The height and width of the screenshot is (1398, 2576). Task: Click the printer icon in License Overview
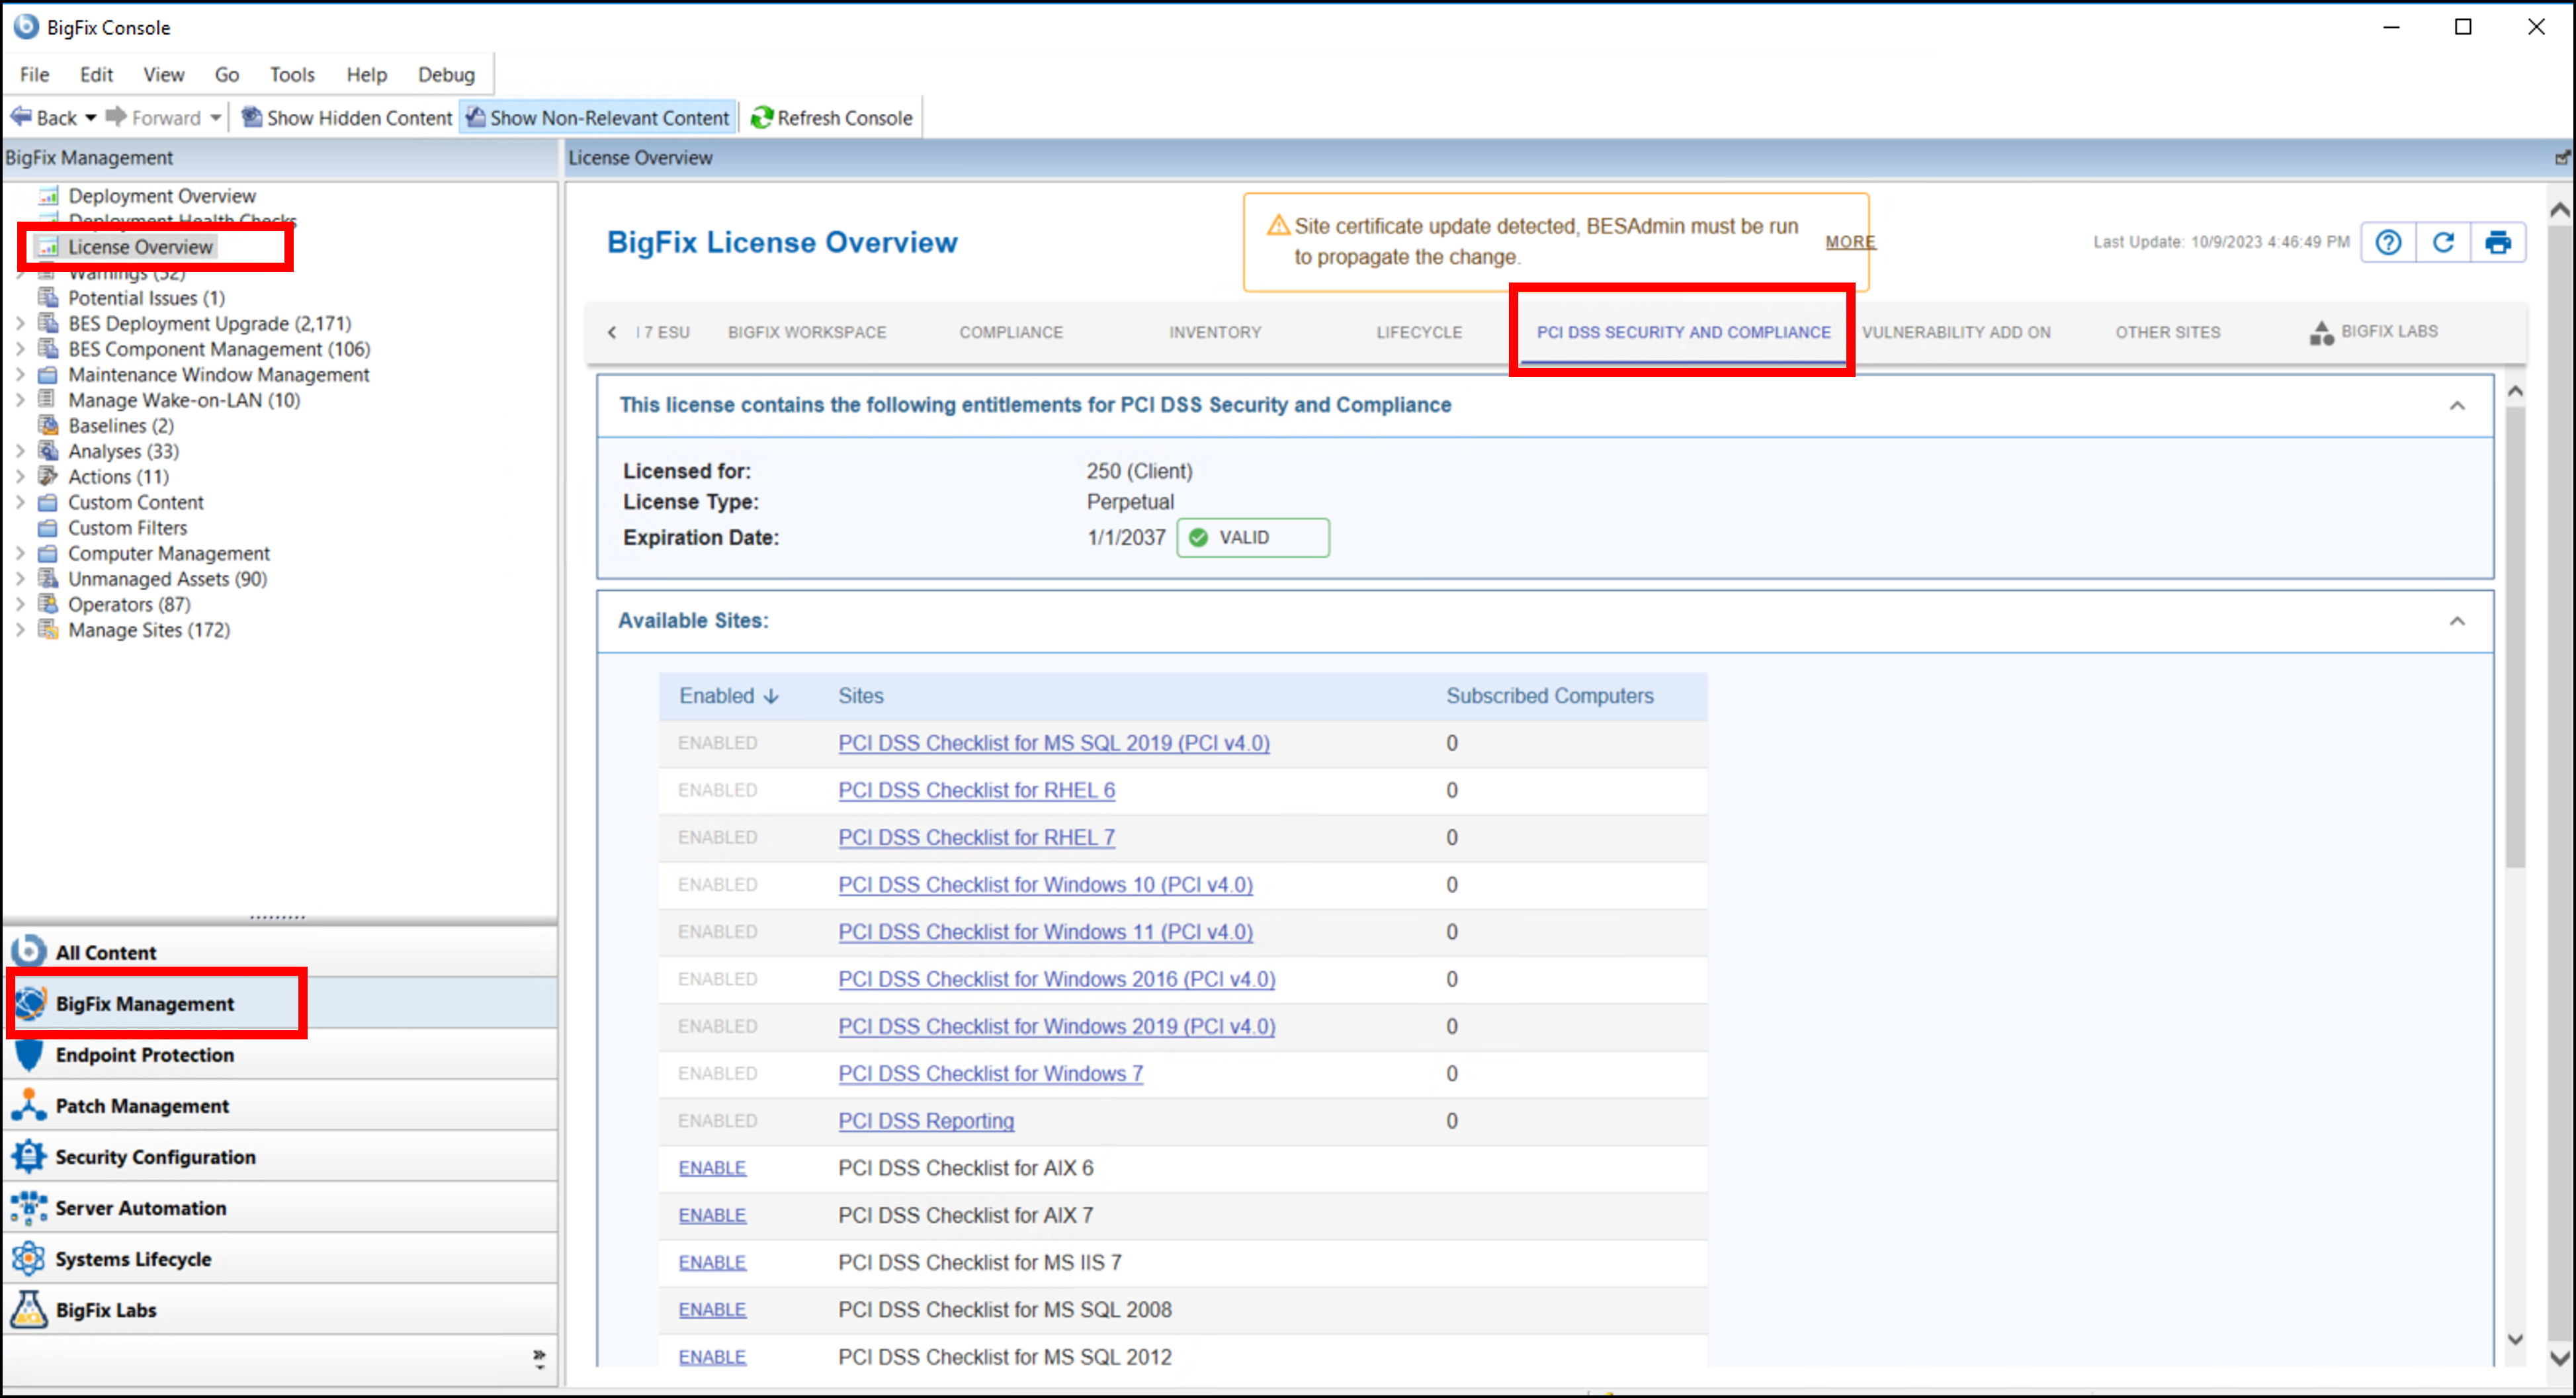(x=2498, y=242)
